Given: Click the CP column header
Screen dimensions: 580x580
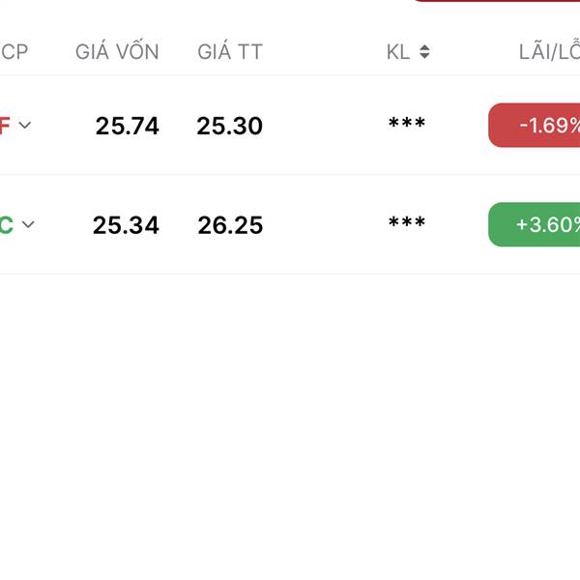Looking at the screenshot, I should point(14,52).
